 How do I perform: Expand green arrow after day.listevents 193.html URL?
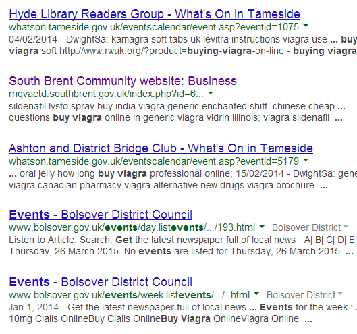click(262, 227)
